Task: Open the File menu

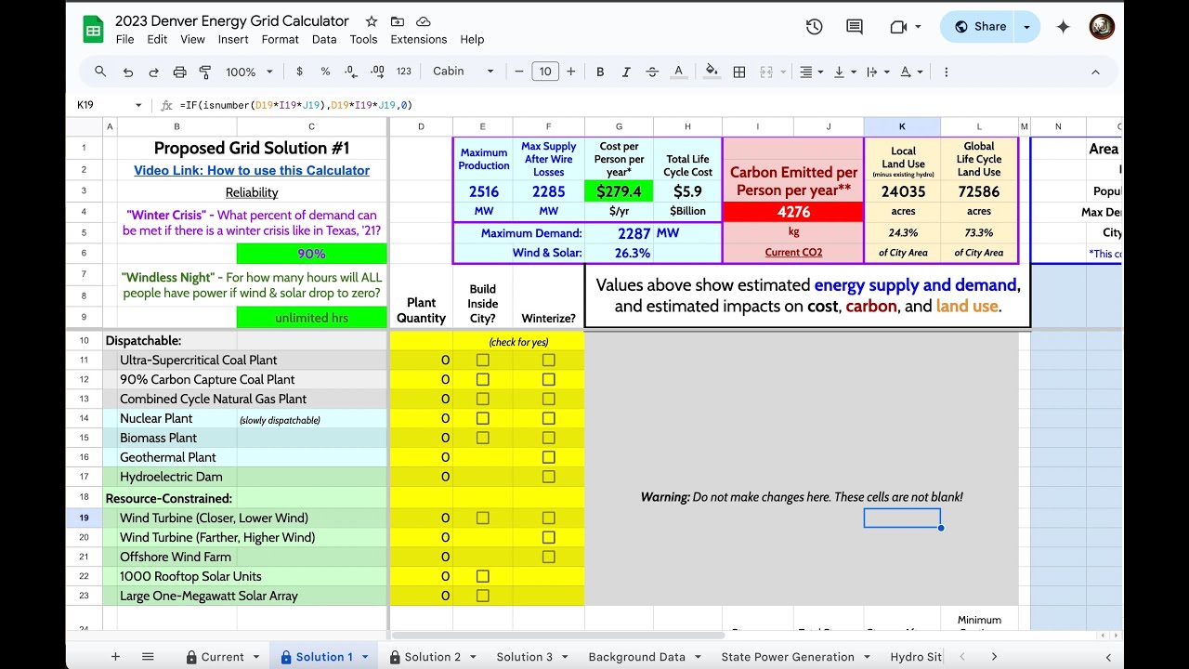Action: coord(124,39)
